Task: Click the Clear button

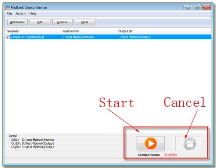Action: tap(85, 22)
